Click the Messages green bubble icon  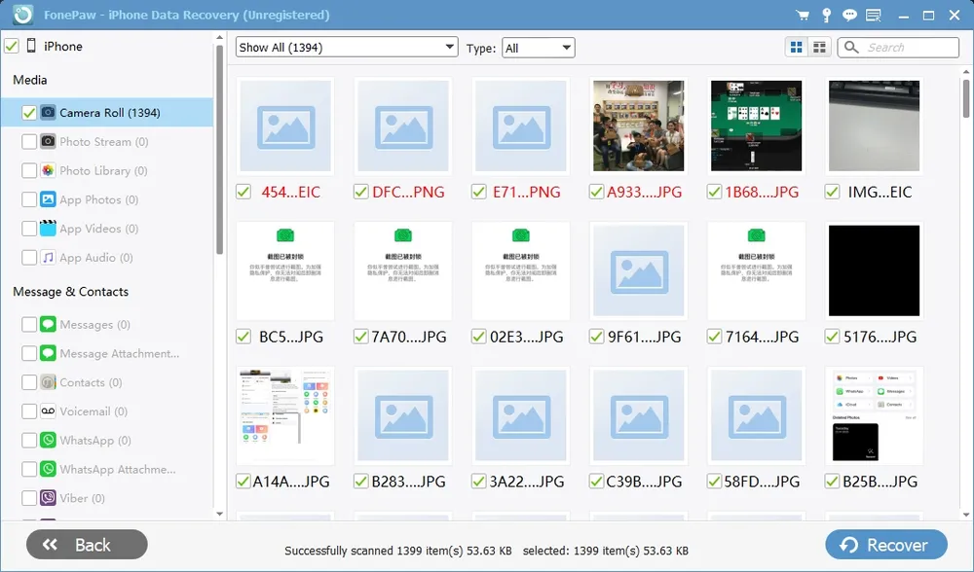coord(48,325)
